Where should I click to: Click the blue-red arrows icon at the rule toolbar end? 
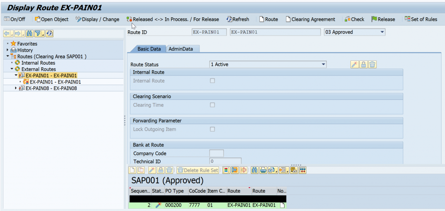pyautogui.click(x=302, y=170)
